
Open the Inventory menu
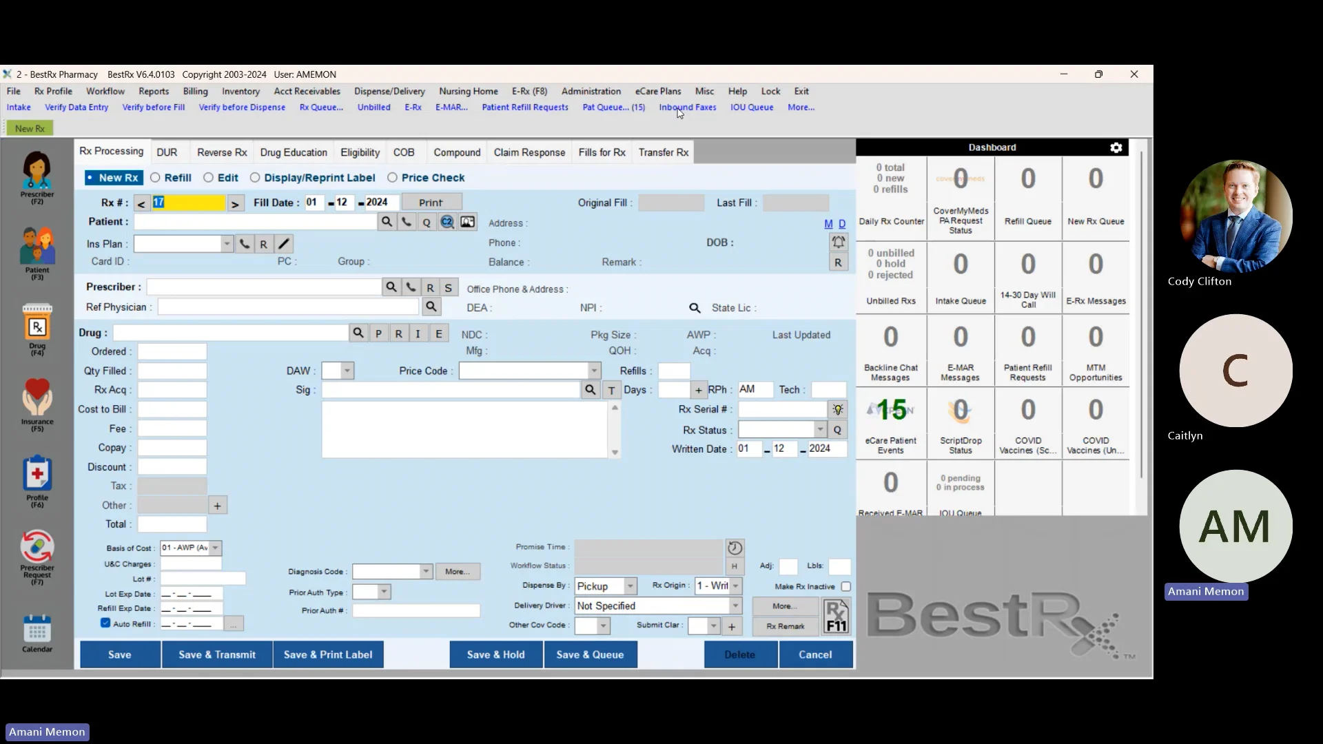(240, 91)
